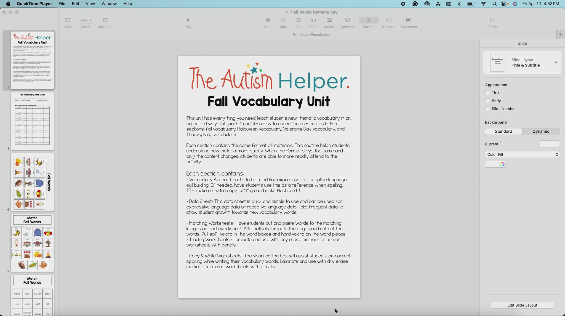Click the Shape tool icon
The height and width of the screenshot is (316, 565).
313,20
